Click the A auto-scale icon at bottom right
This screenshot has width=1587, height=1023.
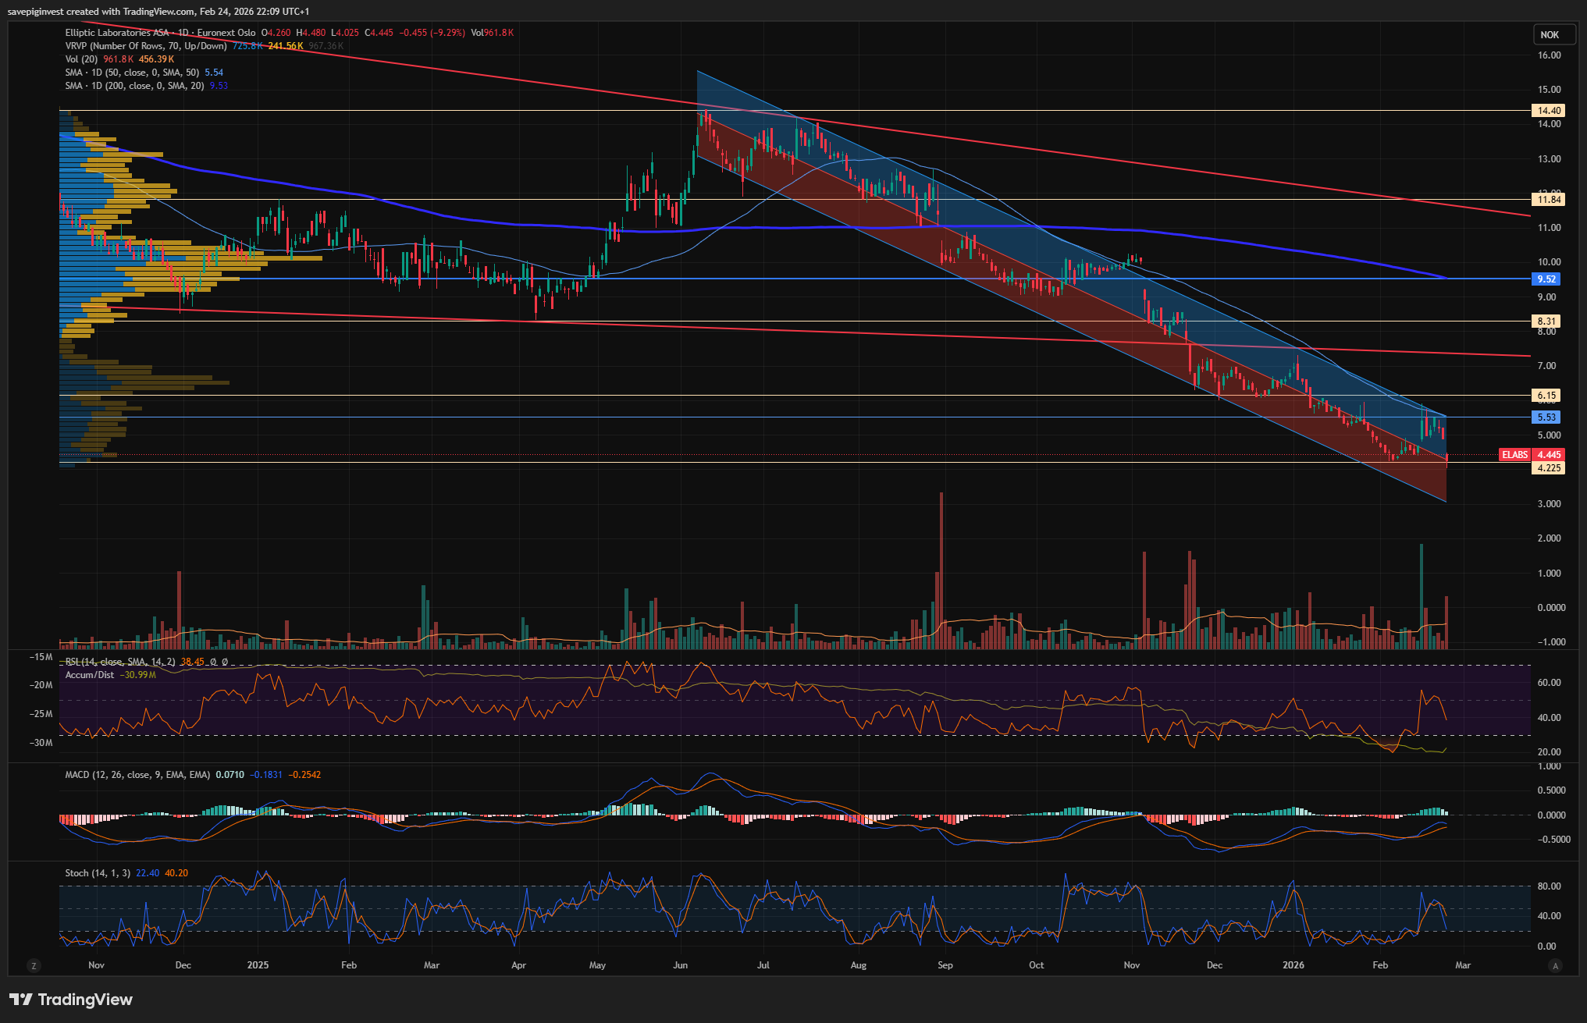tap(1555, 966)
